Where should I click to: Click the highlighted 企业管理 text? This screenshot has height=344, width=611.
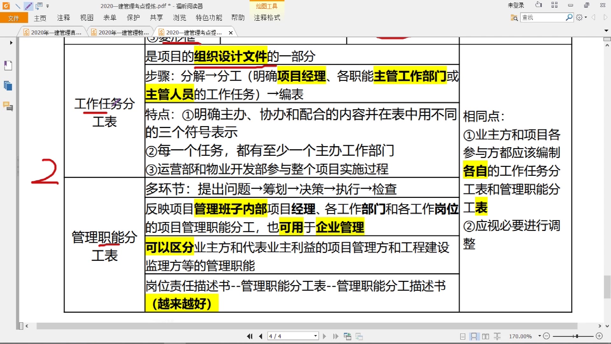[x=340, y=227]
